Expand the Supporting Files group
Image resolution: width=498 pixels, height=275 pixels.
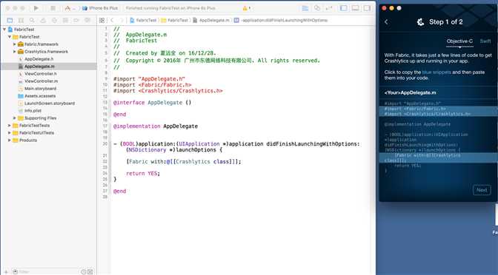coord(15,118)
